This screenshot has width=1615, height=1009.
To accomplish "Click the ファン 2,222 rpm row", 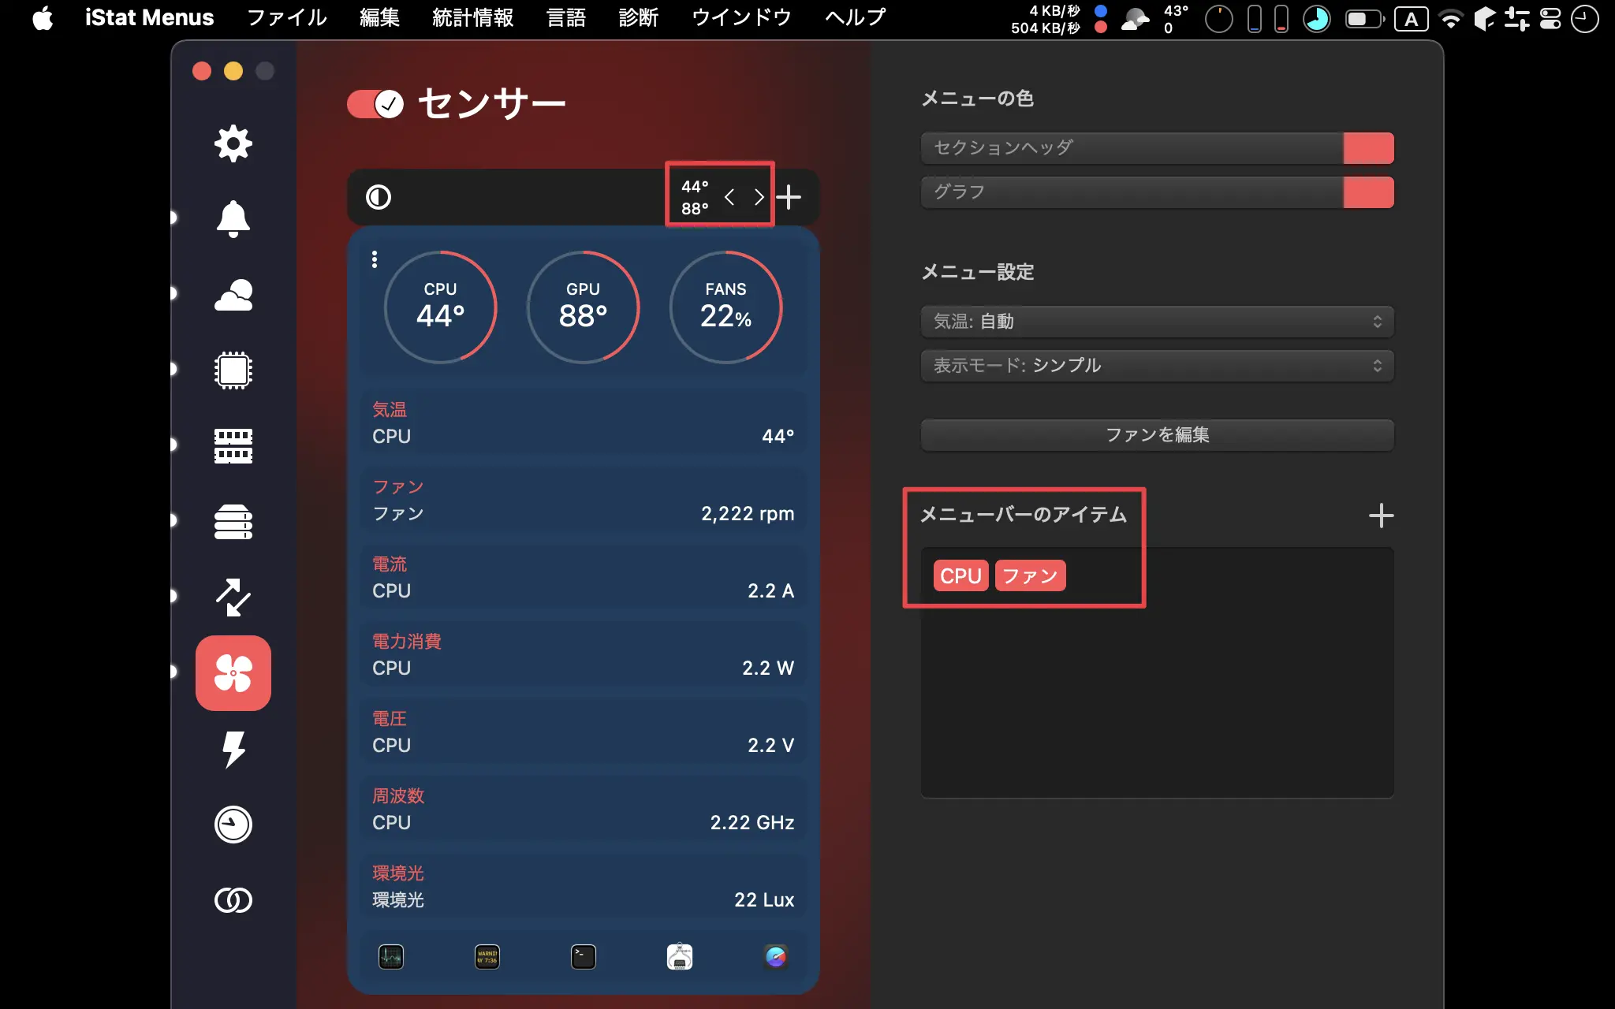I will click(584, 501).
